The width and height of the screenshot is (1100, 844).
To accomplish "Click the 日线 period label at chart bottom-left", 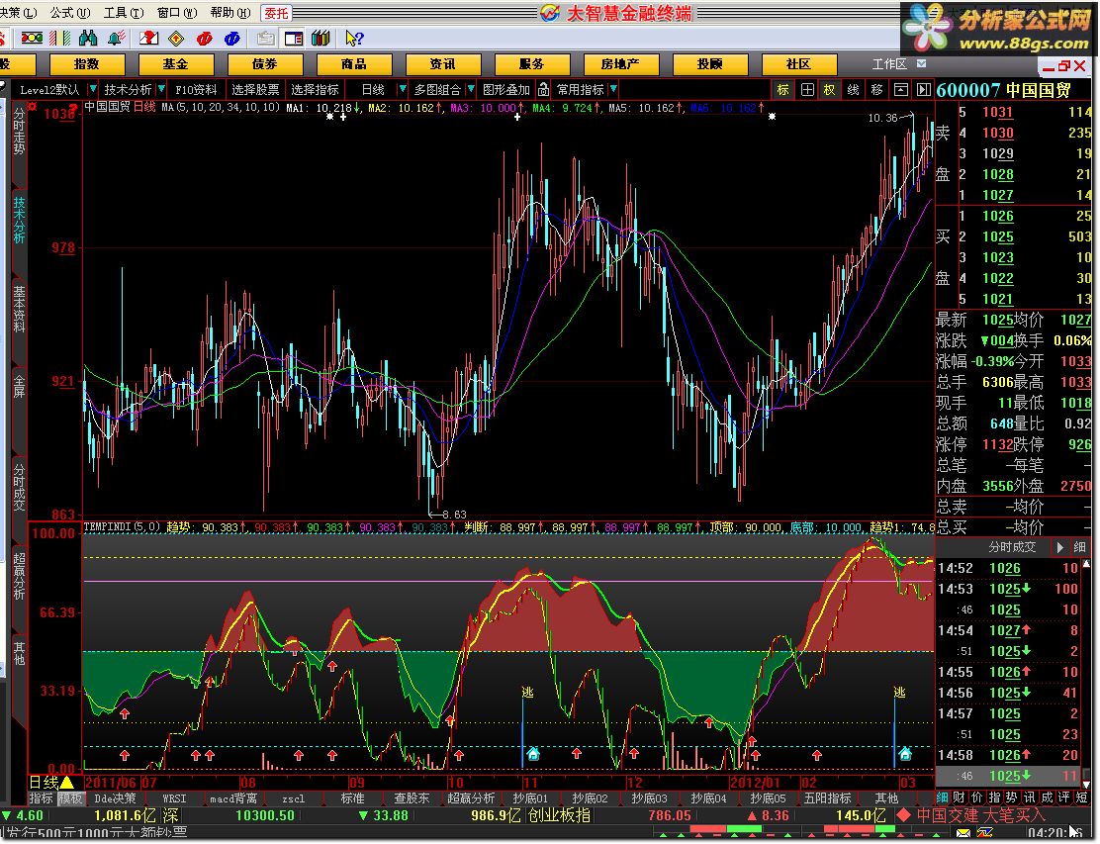I will click(x=44, y=783).
